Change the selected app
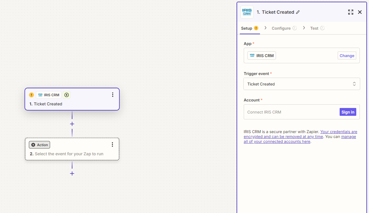 tap(347, 55)
